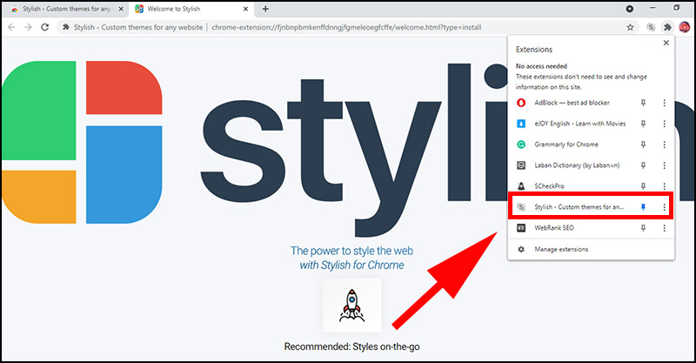Viewport: 696px width, 363px height.
Task: Click the Grammarly extension icon
Action: (521, 145)
